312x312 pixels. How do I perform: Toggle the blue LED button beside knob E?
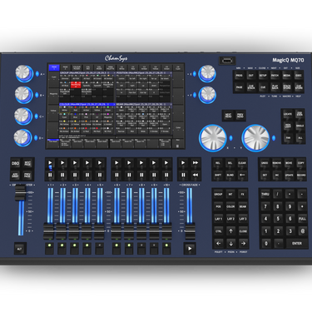click(x=195, y=74)
